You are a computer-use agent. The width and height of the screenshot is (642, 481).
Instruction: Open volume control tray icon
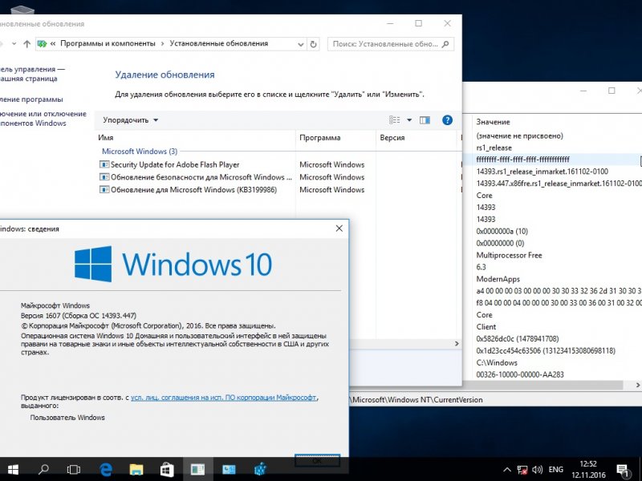(537, 470)
